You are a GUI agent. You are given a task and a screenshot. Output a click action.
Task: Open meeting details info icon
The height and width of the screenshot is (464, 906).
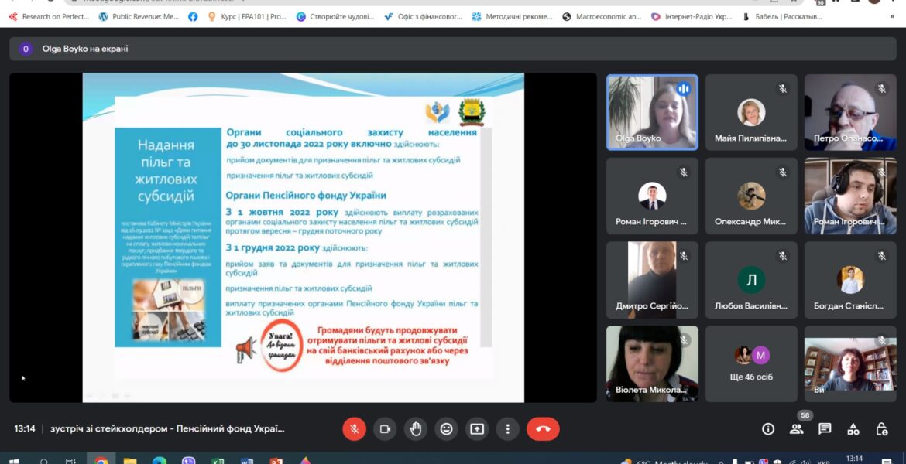point(768,428)
